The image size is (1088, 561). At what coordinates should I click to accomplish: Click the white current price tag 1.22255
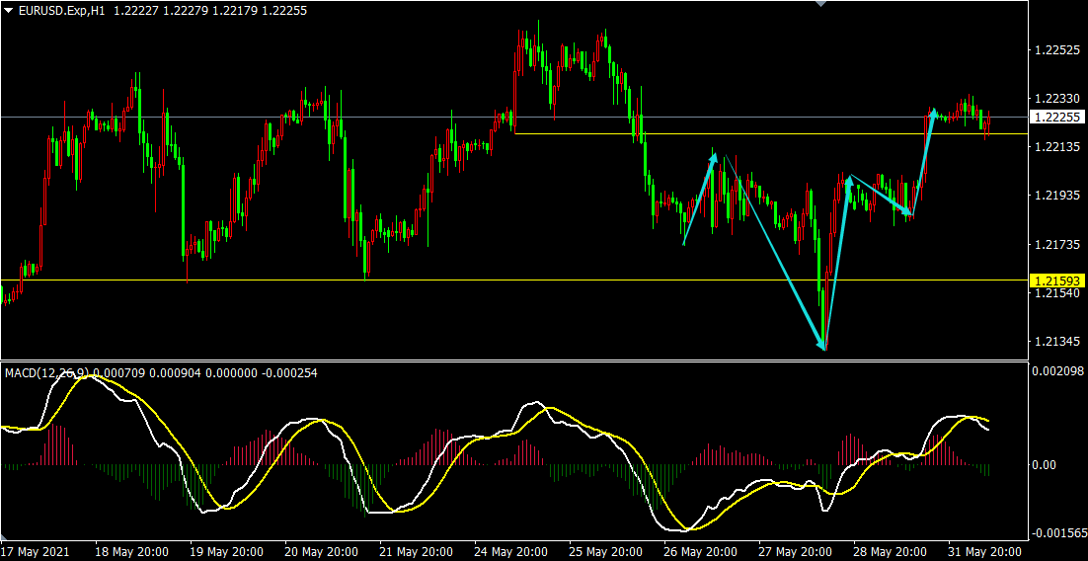(x=1056, y=118)
